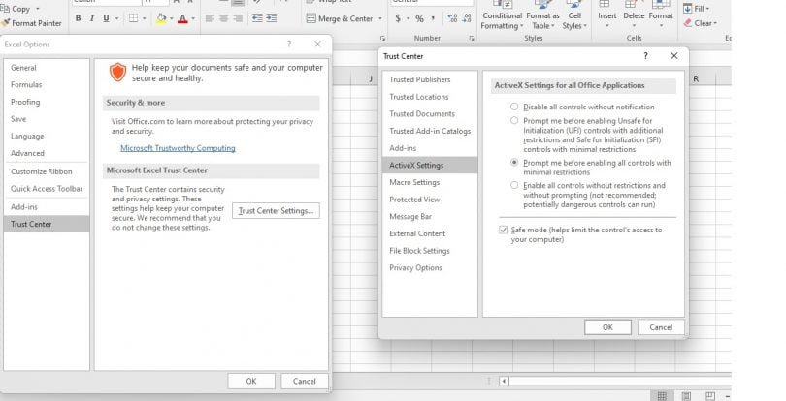This screenshot has height=401, width=786.
Task: Click Excel Options help question mark
Action: (x=289, y=44)
